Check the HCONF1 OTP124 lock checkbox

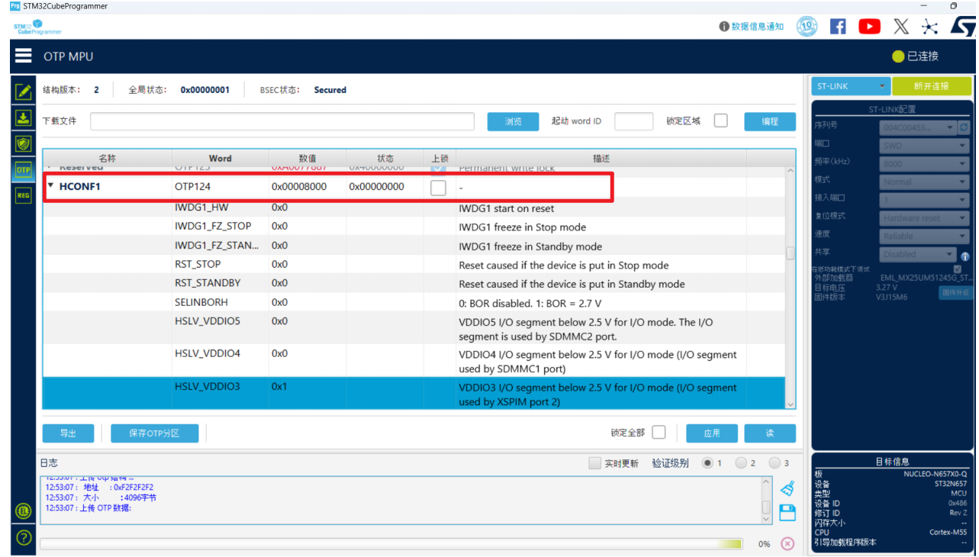[438, 188]
